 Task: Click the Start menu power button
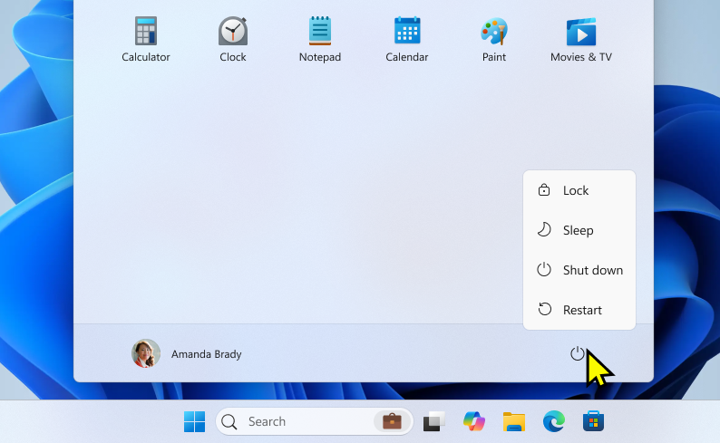[577, 353]
